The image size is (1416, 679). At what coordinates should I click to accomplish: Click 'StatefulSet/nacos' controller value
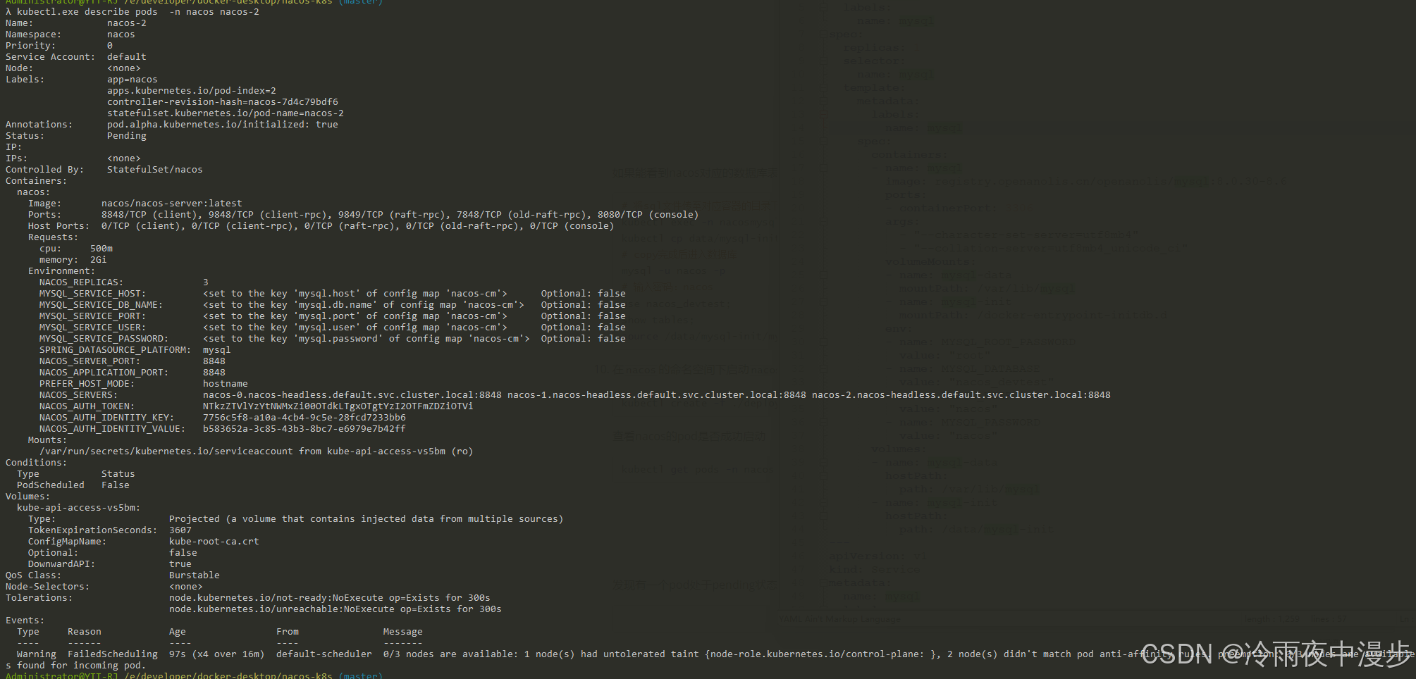coord(155,170)
